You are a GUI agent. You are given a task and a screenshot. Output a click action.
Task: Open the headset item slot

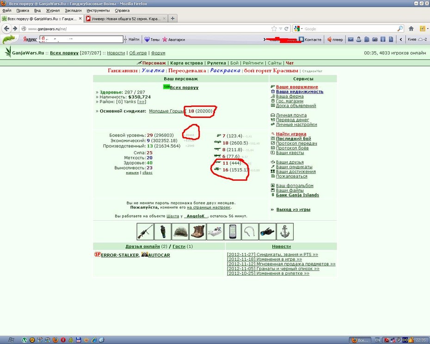click(x=250, y=232)
